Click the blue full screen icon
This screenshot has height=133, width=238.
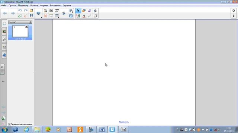(71, 16)
